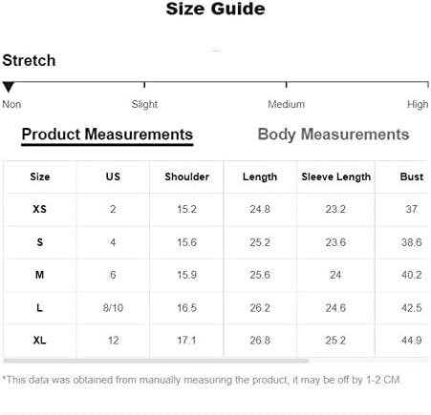Click the Medium tick on stretch scale
This screenshot has width=431, height=415.
click(287, 85)
